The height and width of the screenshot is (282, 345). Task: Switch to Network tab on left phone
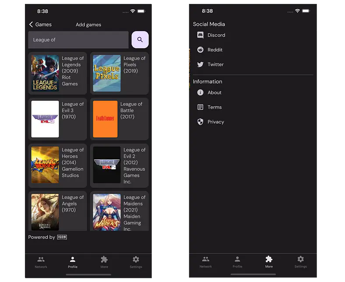(x=41, y=262)
